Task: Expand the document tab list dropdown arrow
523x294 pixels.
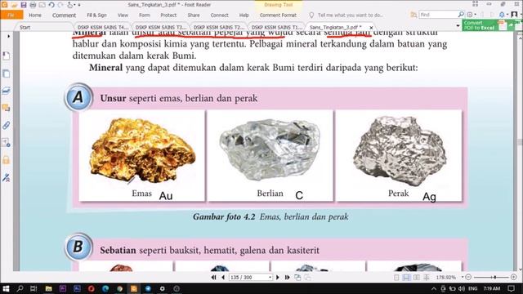Action: coord(458,26)
